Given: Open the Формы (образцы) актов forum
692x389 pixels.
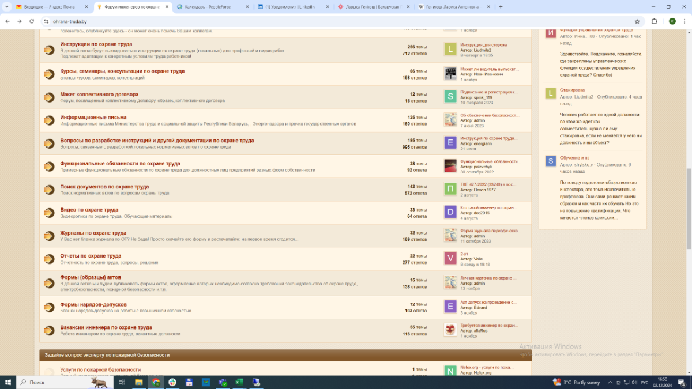Looking at the screenshot, I should pos(91,277).
